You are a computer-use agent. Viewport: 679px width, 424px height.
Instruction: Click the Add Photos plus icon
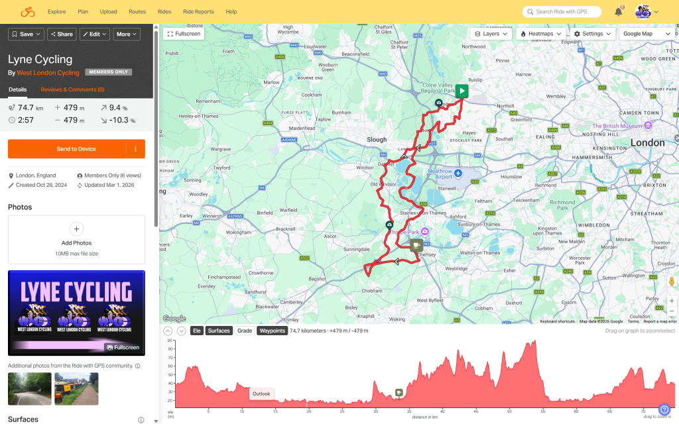[x=76, y=229]
